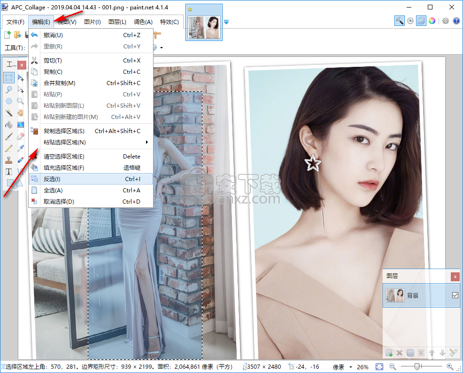The image size is (463, 373).
Task: Expand the image list dropdown arrow
Action: (x=226, y=22)
